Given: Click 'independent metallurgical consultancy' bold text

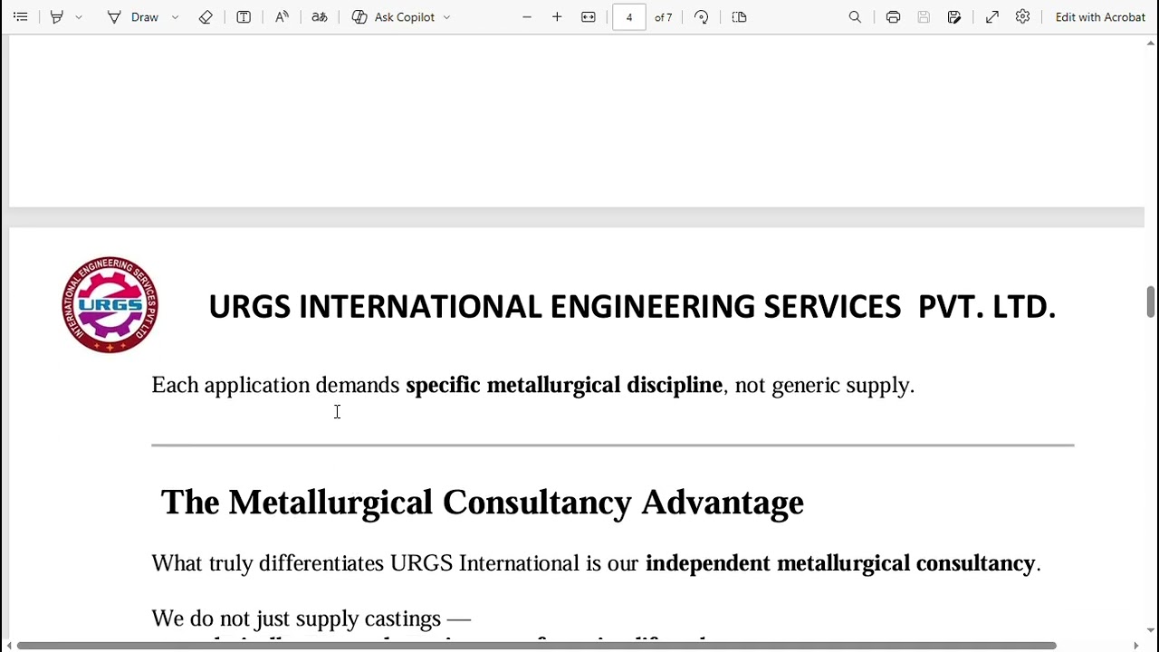Looking at the screenshot, I should 840,563.
